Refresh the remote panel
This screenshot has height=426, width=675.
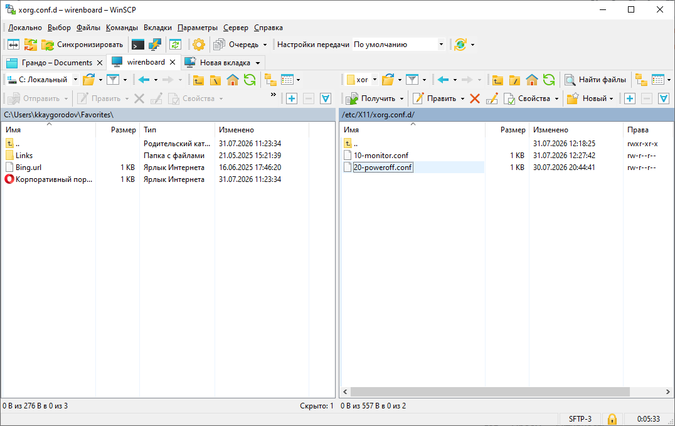pos(549,80)
